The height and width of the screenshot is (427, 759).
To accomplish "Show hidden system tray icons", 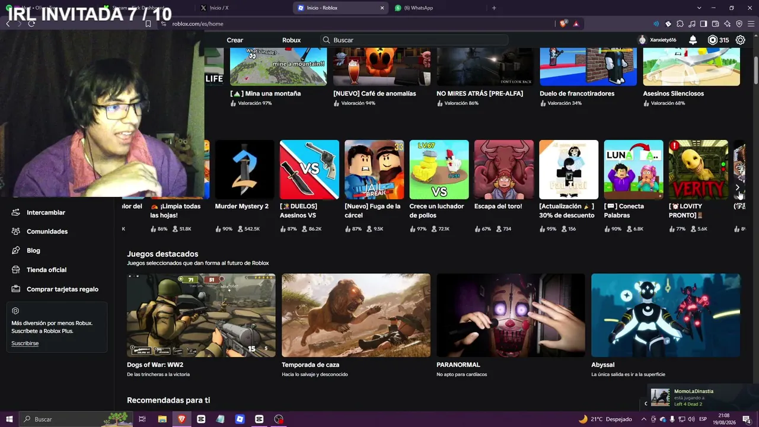I will 644,419.
